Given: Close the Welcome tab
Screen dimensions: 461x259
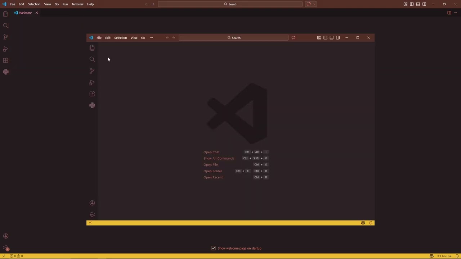Looking at the screenshot, I should 36,13.
